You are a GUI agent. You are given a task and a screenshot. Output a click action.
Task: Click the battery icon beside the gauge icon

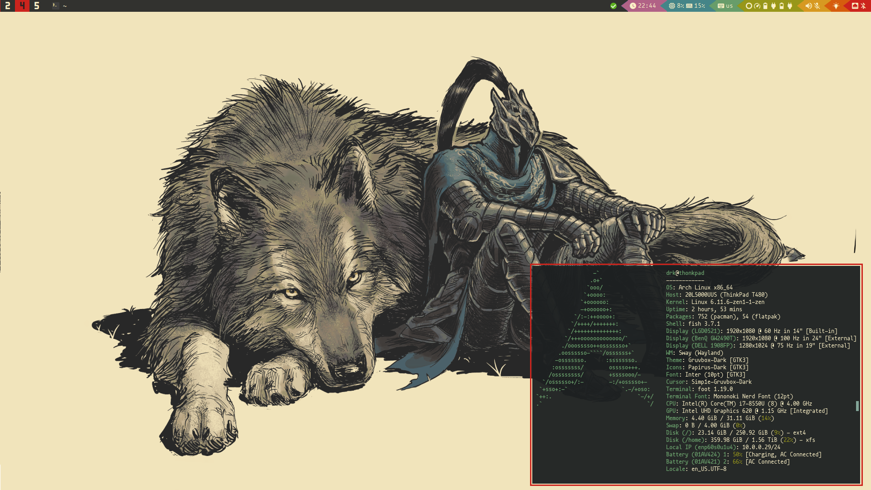pyautogui.click(x=765, y=6)
